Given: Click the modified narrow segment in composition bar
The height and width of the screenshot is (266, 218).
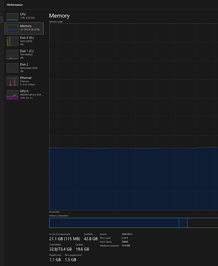Looking at the screenshot, I should tap(183, 223).
